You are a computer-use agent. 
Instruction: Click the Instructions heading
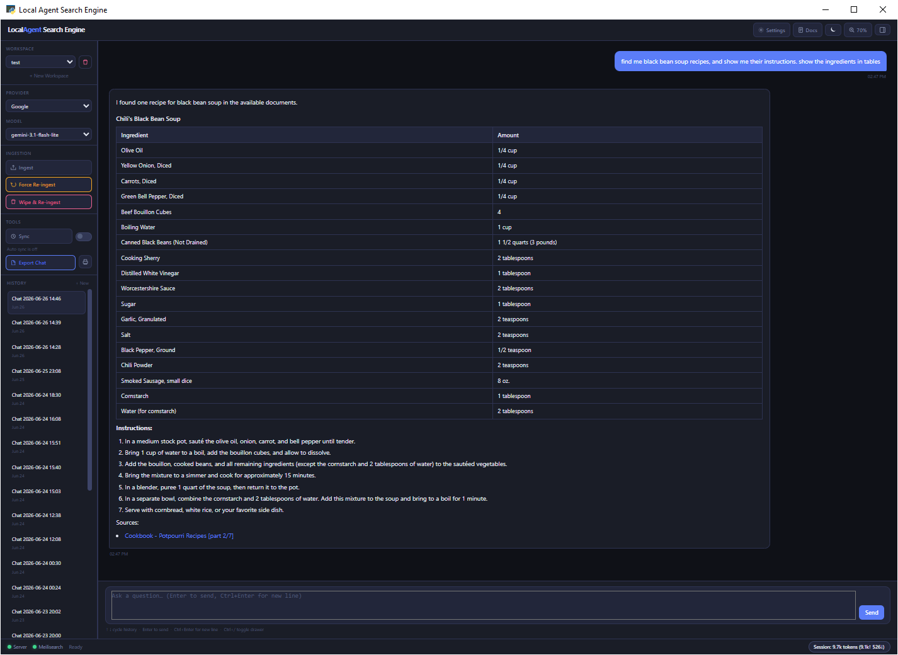pyautogui.click(x=134, y=428)
